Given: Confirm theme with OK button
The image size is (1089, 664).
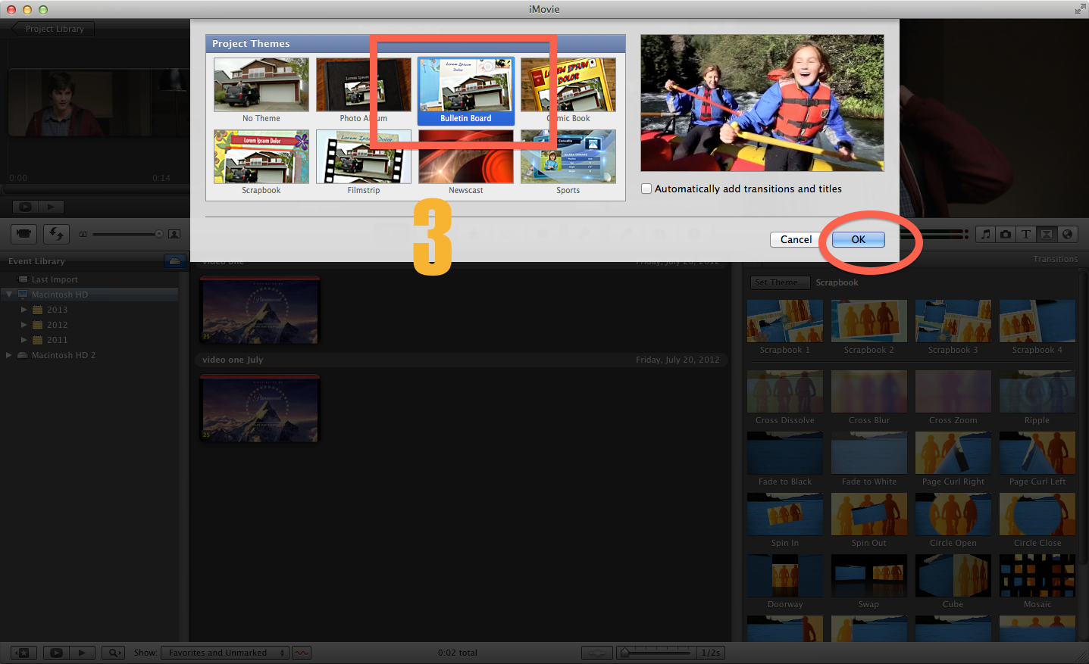Looking at the screenshot, I should tap(858, 239).
